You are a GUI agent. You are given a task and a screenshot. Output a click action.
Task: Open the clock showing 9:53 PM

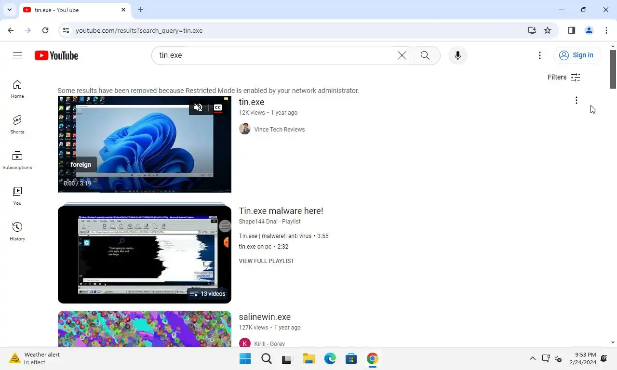[x=583, y=358]
